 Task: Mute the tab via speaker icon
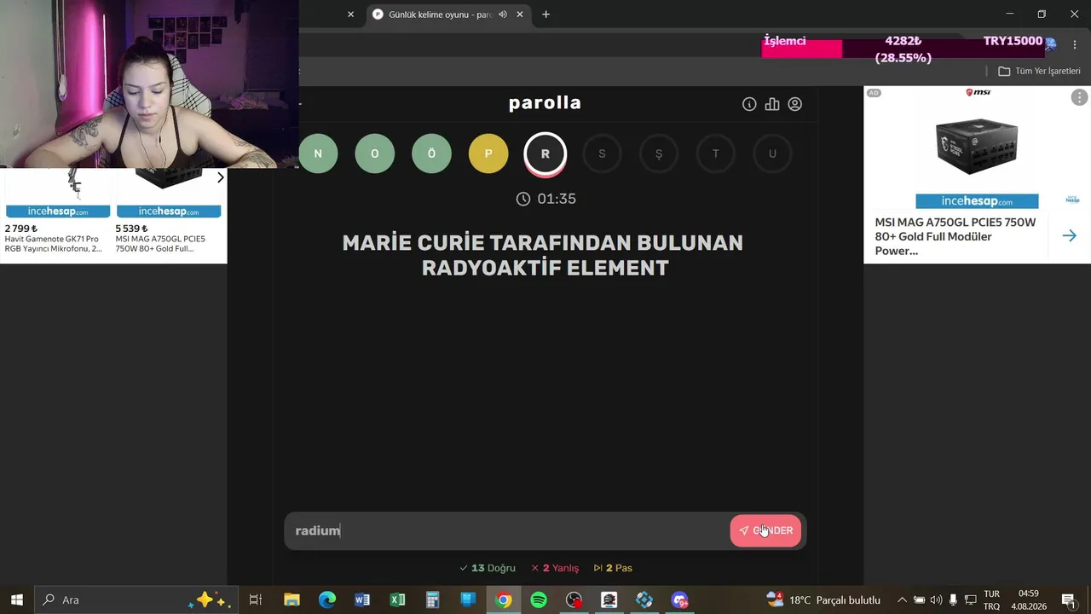tap(503, 14)
